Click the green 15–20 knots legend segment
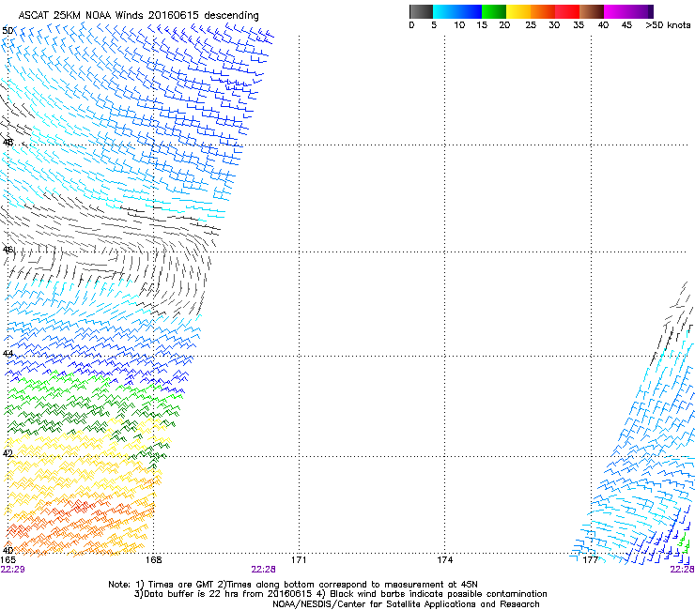The image size is (695, 610). [494, 11]
